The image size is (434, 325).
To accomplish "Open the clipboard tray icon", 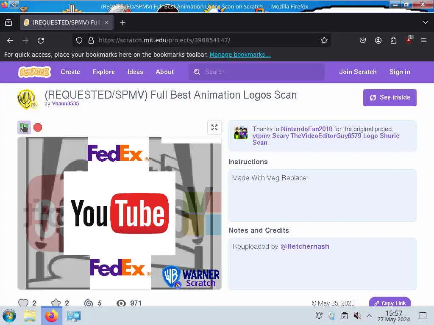I will point(344,316).
